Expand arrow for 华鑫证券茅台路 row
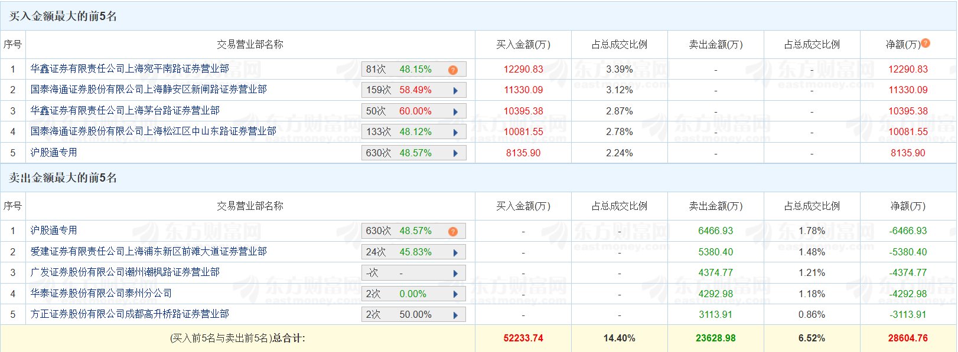 pos(455,111)
